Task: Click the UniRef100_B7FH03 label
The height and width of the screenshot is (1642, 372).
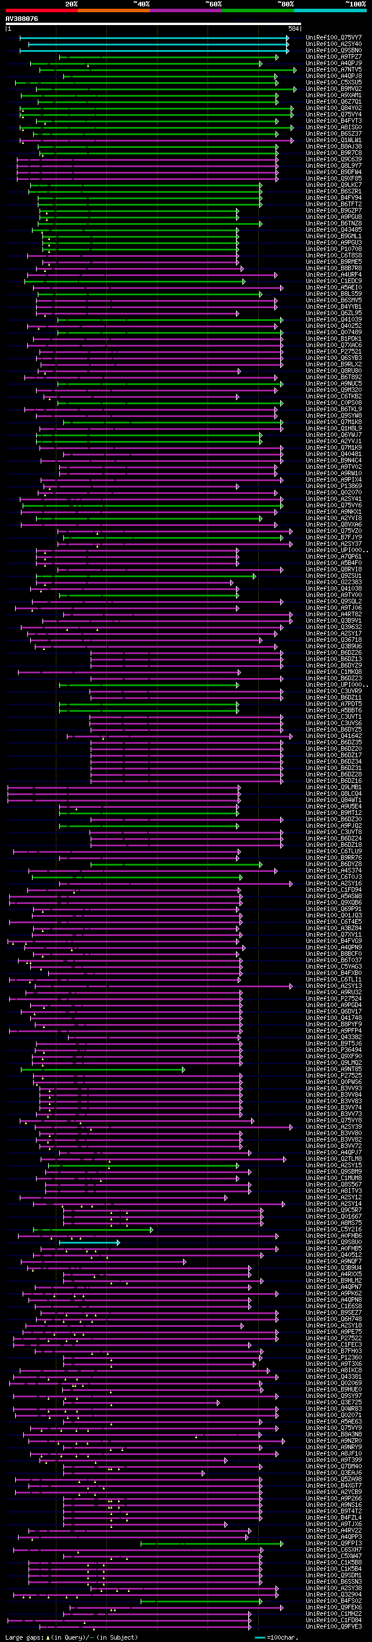Action: [334, 1351]
